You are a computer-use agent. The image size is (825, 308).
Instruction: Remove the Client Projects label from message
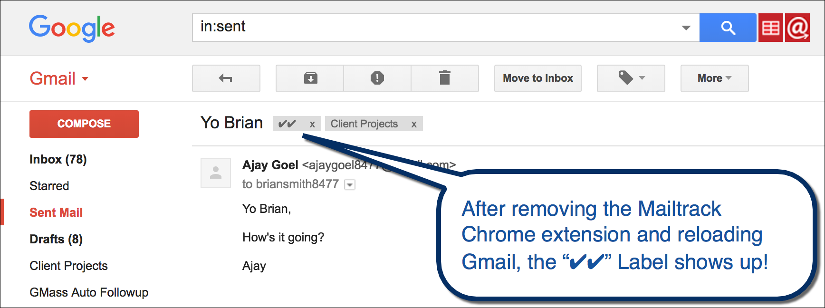[x=414, y=125]
